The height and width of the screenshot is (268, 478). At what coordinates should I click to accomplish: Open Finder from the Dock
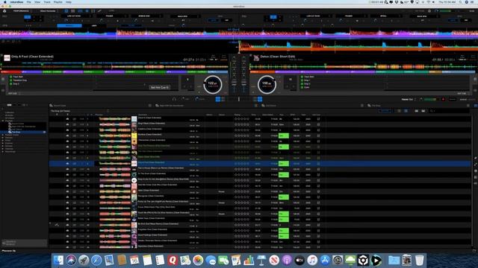(58, 261)
